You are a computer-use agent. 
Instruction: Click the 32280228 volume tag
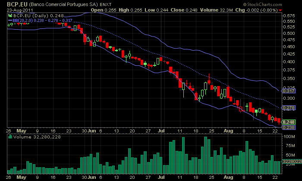[x=292, y=161]
